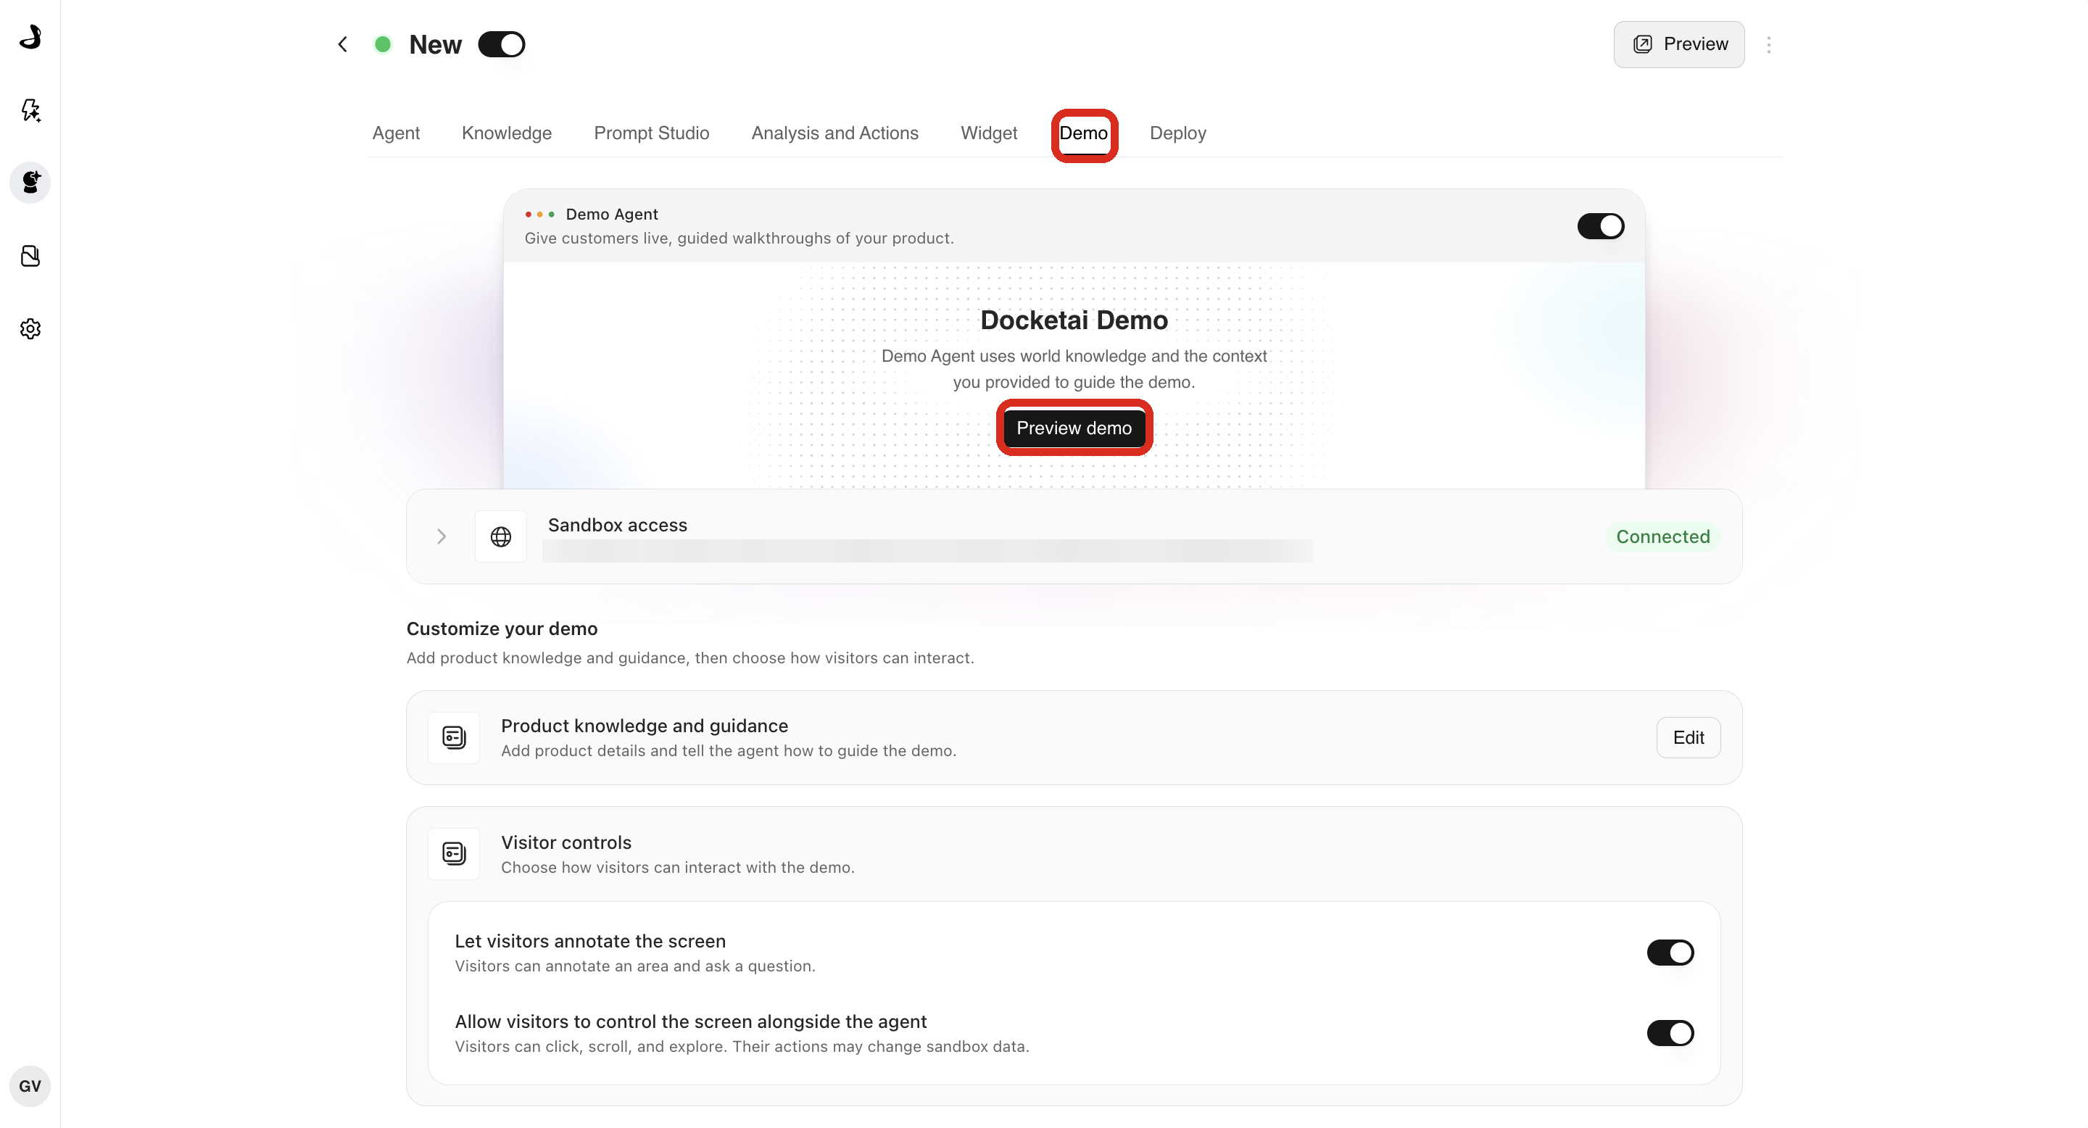Click the blurred sandbox URL field
Image resolution: width=2088 pixels, height=1128 pixels.
(x=927, y=551)
